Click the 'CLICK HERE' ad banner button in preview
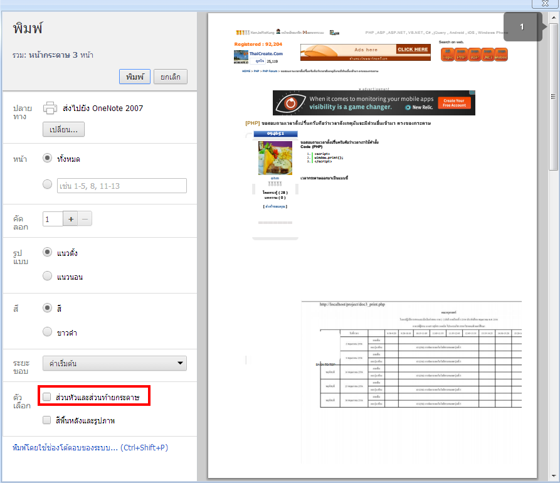Viewport: 560px width, 483px height. click(x=413, y=50)
